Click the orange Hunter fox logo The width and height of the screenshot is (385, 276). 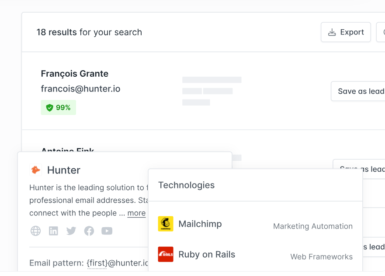point(35,170)
